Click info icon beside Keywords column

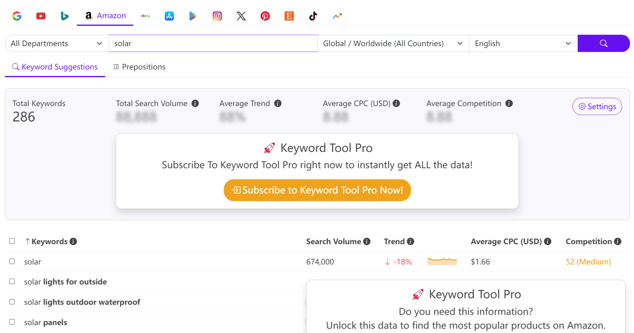pos(73,241)
